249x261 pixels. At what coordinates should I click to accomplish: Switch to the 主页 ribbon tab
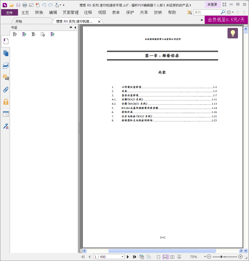25,12
